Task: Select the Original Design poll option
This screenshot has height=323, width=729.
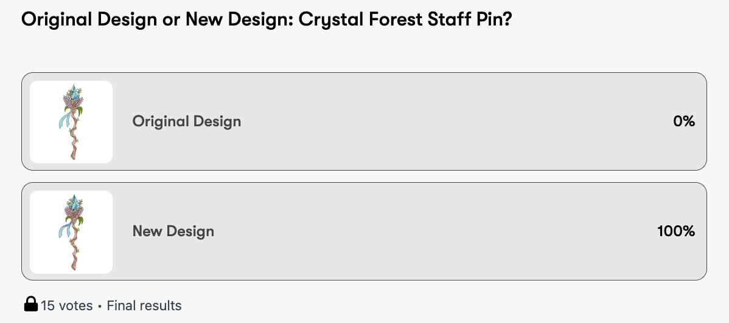Action: click(364, 122)
